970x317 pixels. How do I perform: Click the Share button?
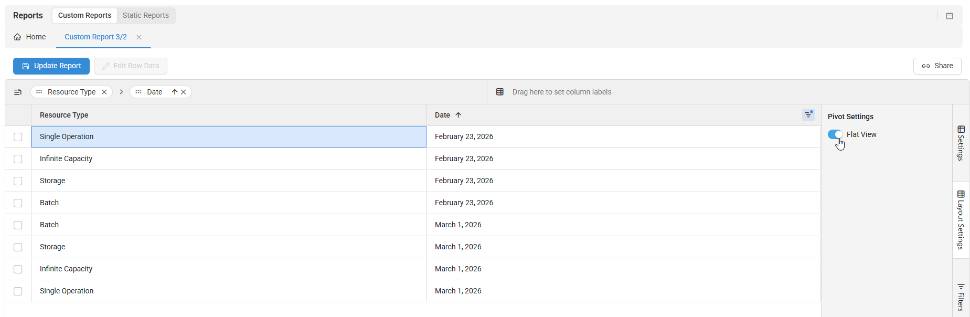point(937,66)
